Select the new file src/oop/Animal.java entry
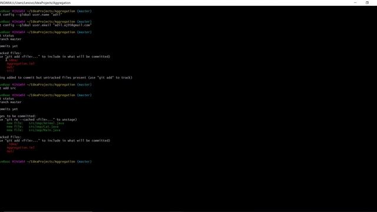This screenshot has height=212, width=377. click(35, 123)
